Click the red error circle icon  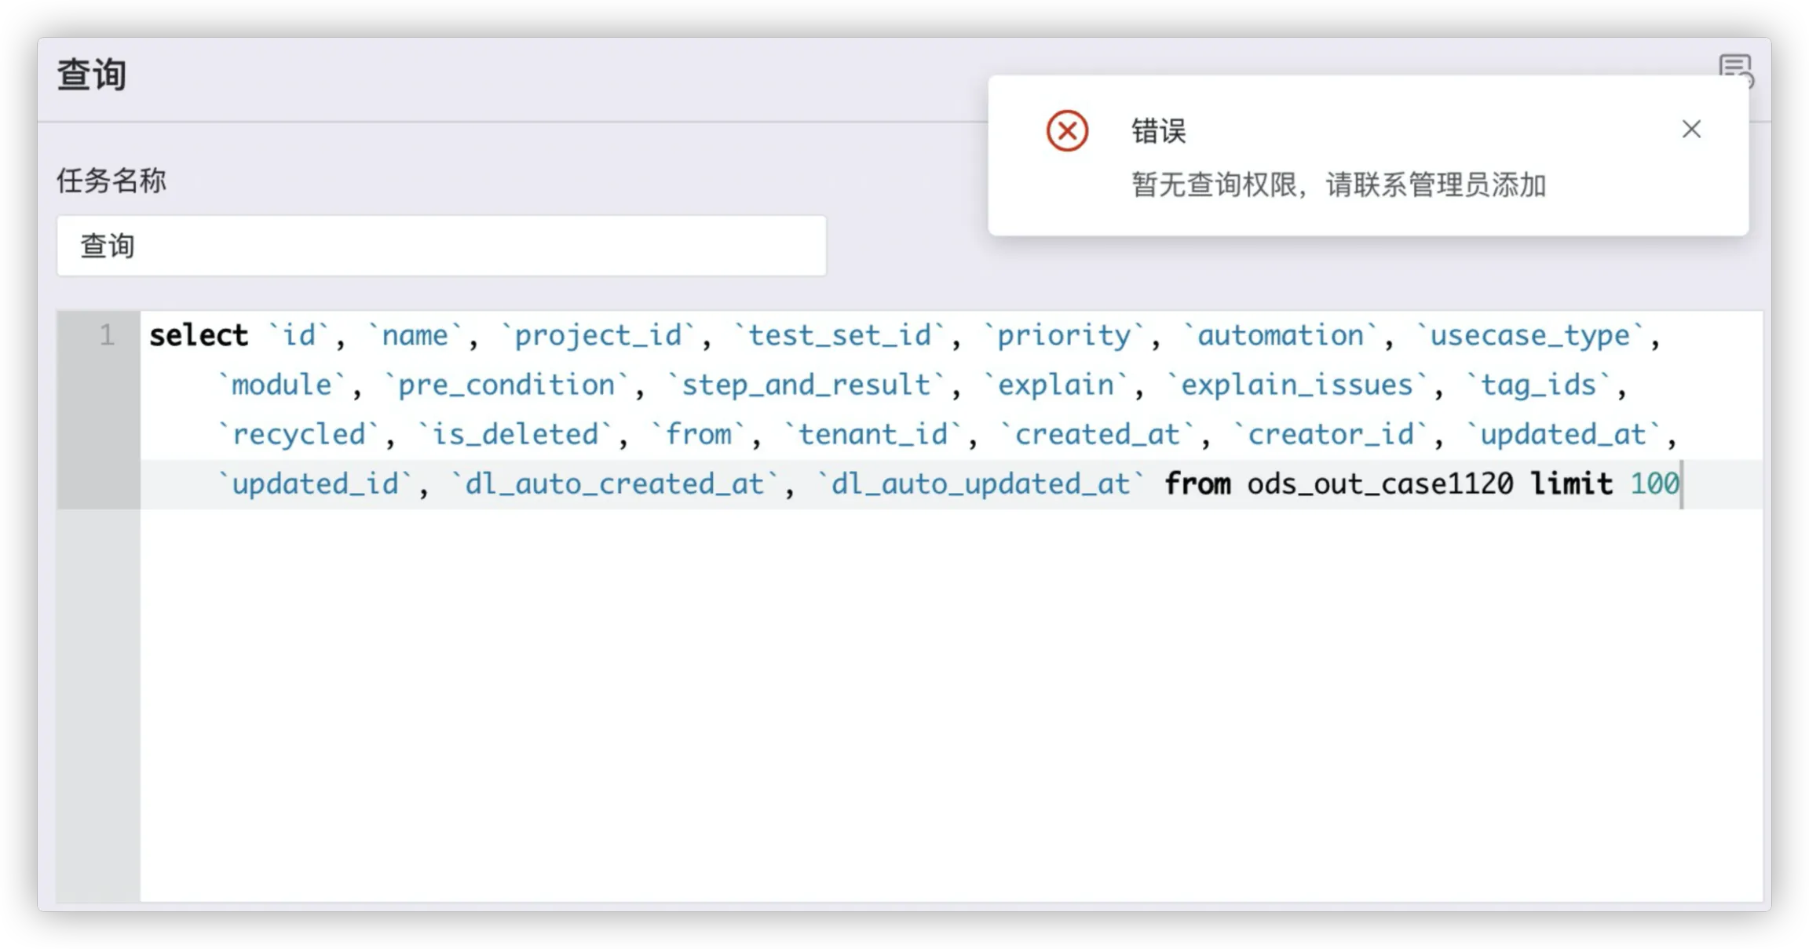coord(1067,131)
